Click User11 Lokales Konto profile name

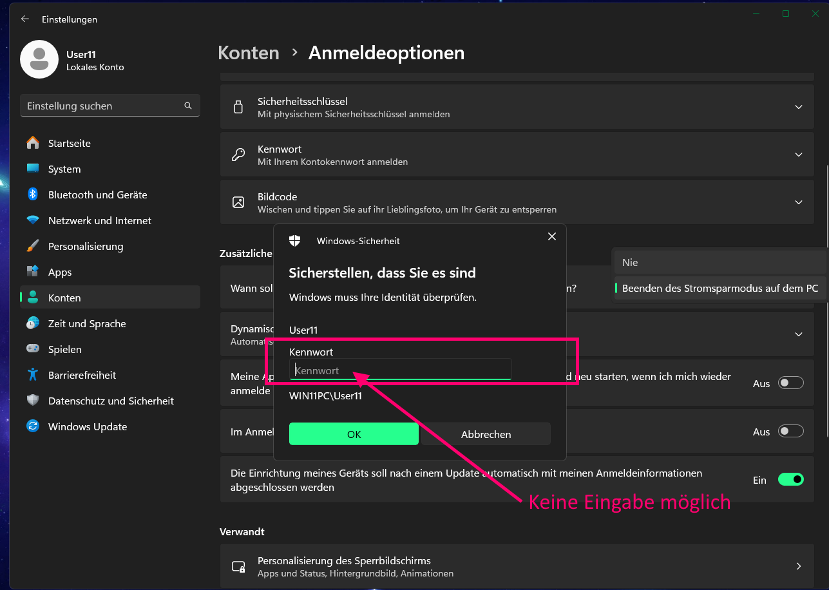[x=95, y=61]
